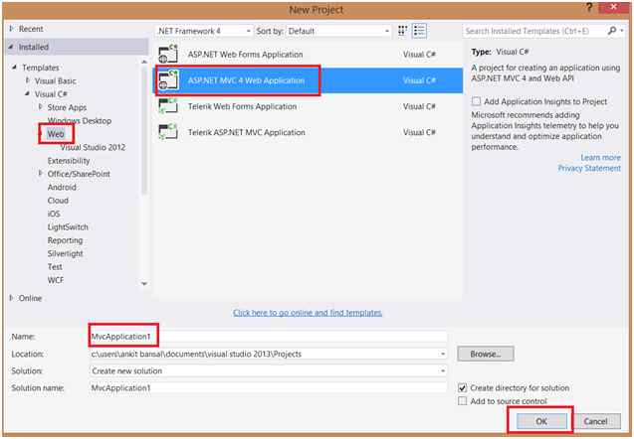Screen dimensions: 634x439
Task: Click the Telerik Web Forms Application icon
Action: (168, 106)
